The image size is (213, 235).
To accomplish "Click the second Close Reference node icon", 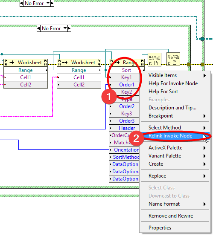I will [x=173, y=59].
